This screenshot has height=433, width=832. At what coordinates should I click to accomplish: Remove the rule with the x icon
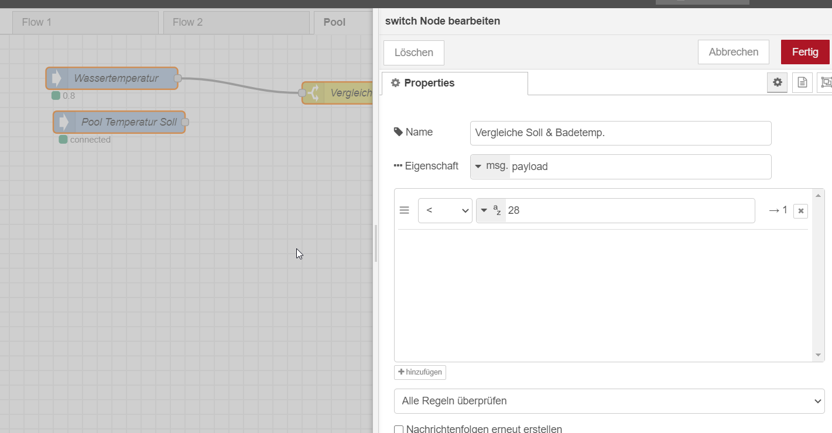[800, 211]
